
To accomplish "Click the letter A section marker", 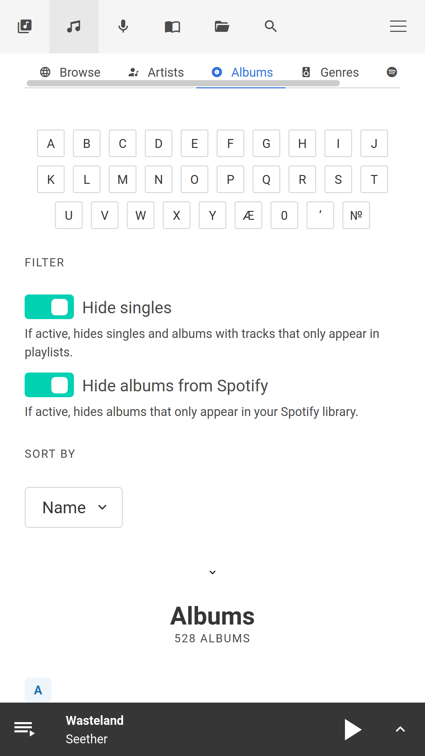I will [38, 690].
